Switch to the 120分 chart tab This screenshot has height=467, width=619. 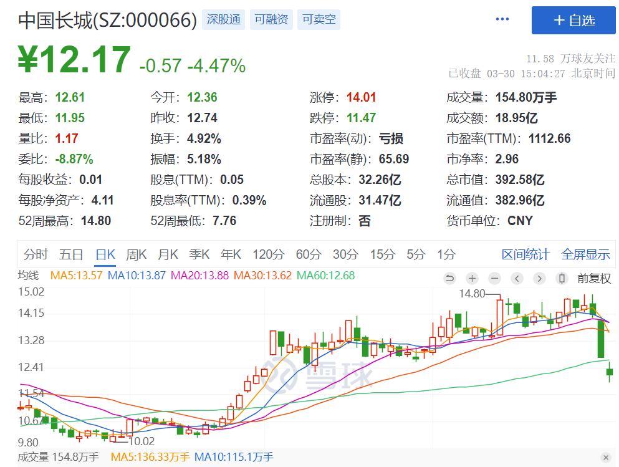[x=269, y=254]
